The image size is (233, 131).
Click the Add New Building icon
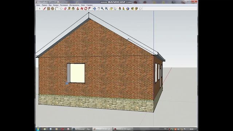120,9
